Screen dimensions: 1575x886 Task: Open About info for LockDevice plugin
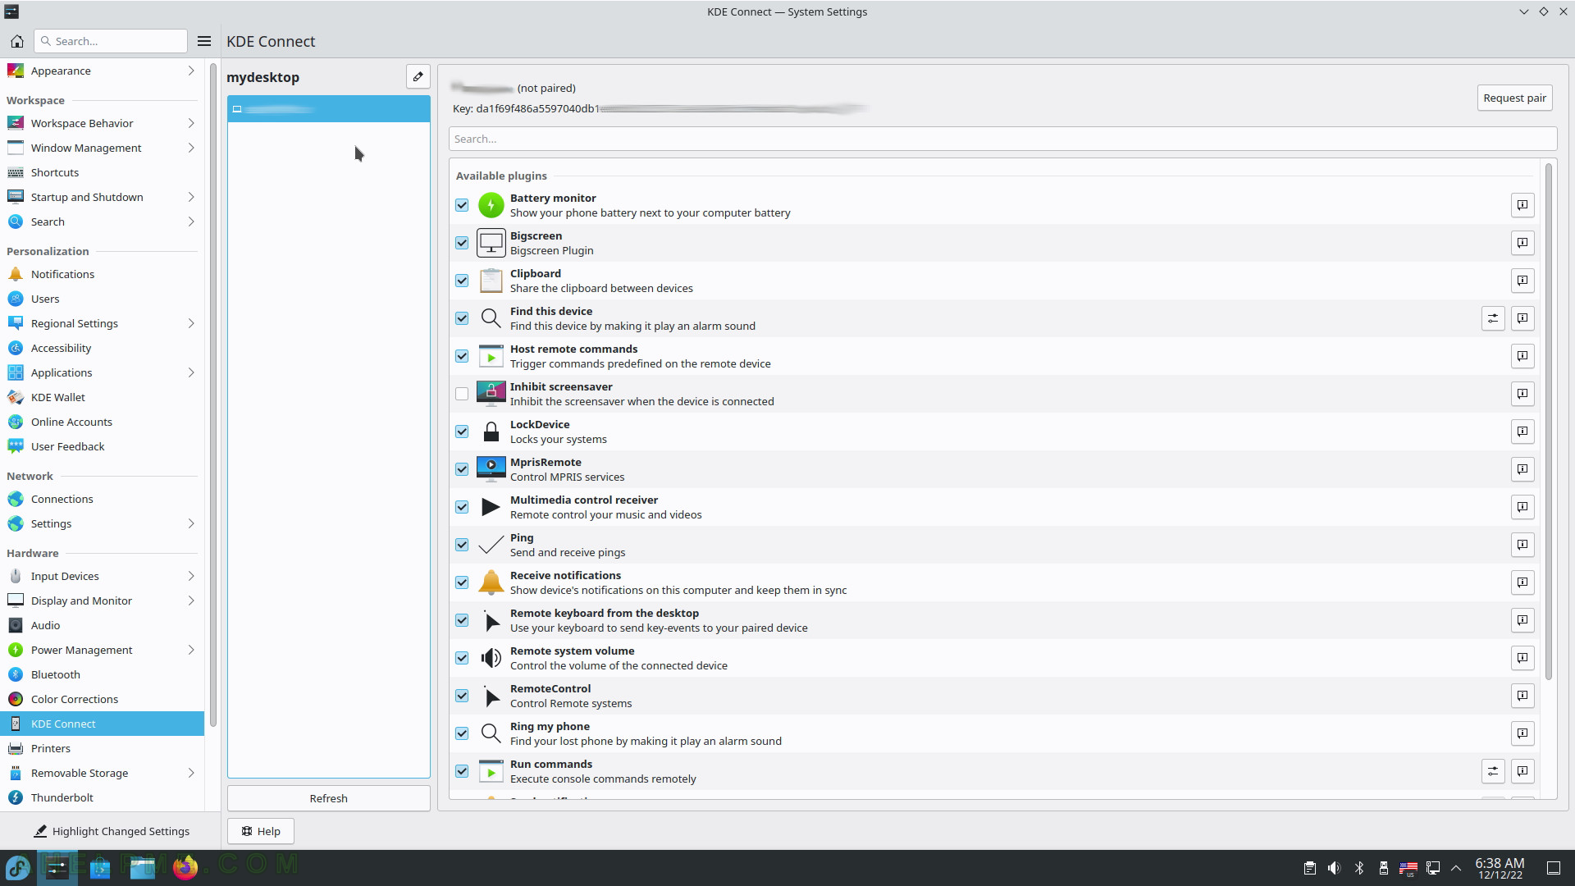pyautogui.click(x=1522, y=432)
